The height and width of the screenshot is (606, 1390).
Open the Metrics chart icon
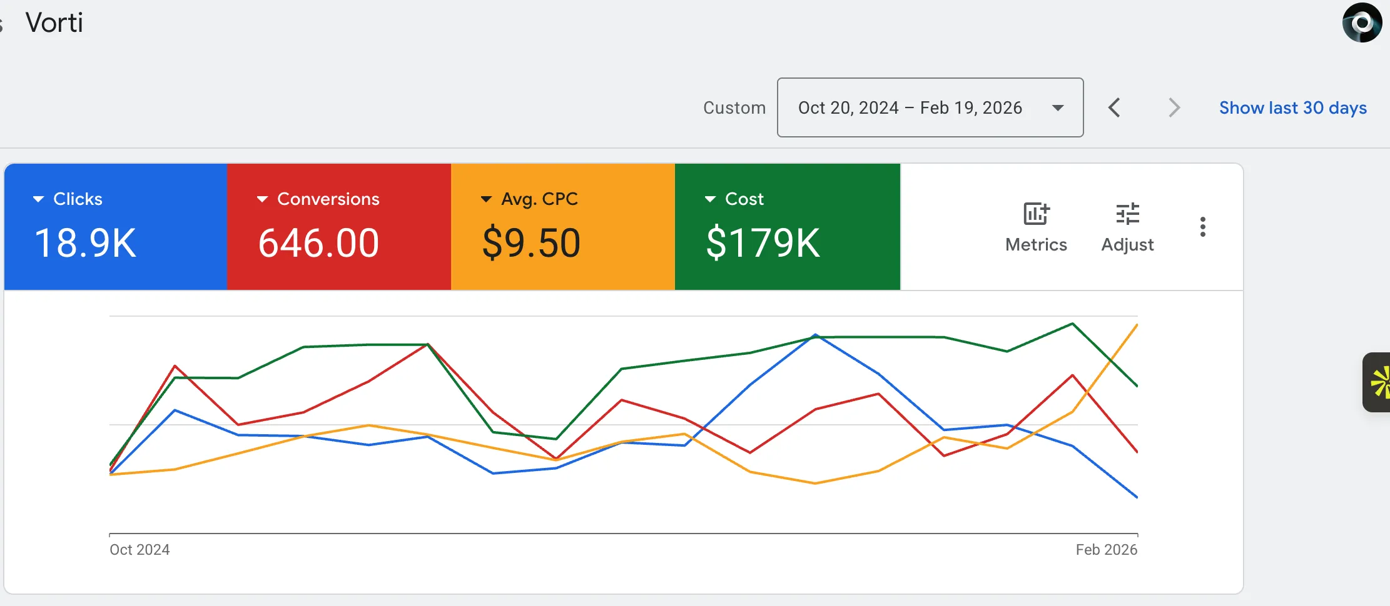point(1036,214)
